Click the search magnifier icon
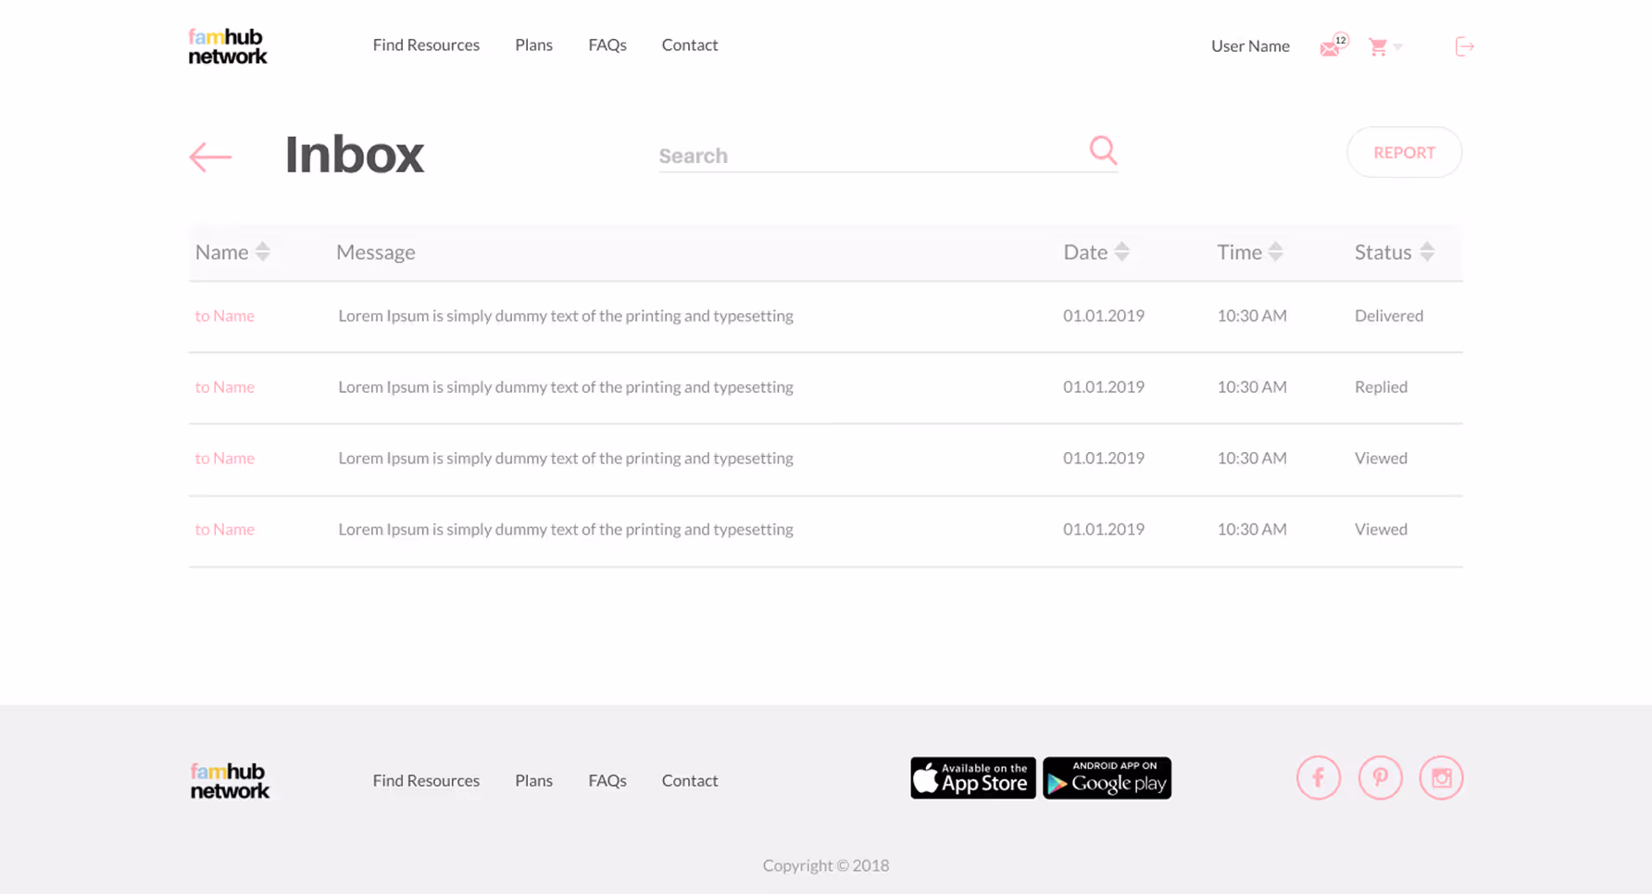The image size is (1652, 895). pyautogui.click(x=1102, y=150)
